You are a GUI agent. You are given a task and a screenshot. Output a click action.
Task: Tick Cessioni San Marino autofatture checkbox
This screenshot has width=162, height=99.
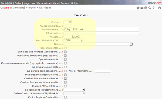65,79
